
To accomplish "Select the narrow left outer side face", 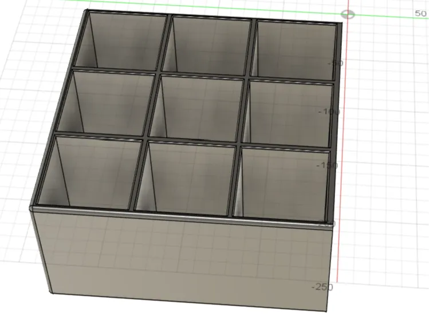I will pyautogui.click(x=41, y=250).
